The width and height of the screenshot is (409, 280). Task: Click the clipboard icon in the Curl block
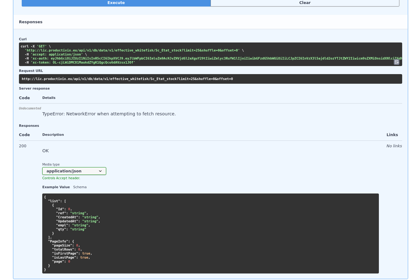coord(397,62)
